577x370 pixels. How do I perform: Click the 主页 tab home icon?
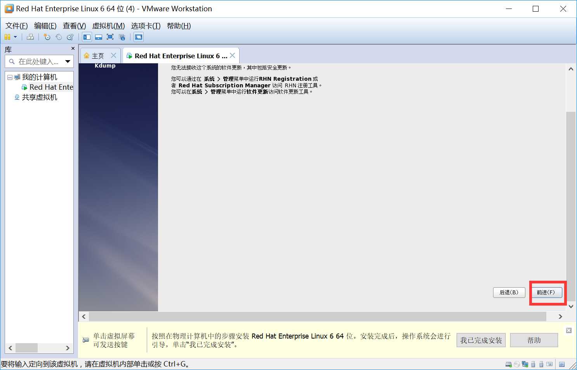[x=87, y=56]
